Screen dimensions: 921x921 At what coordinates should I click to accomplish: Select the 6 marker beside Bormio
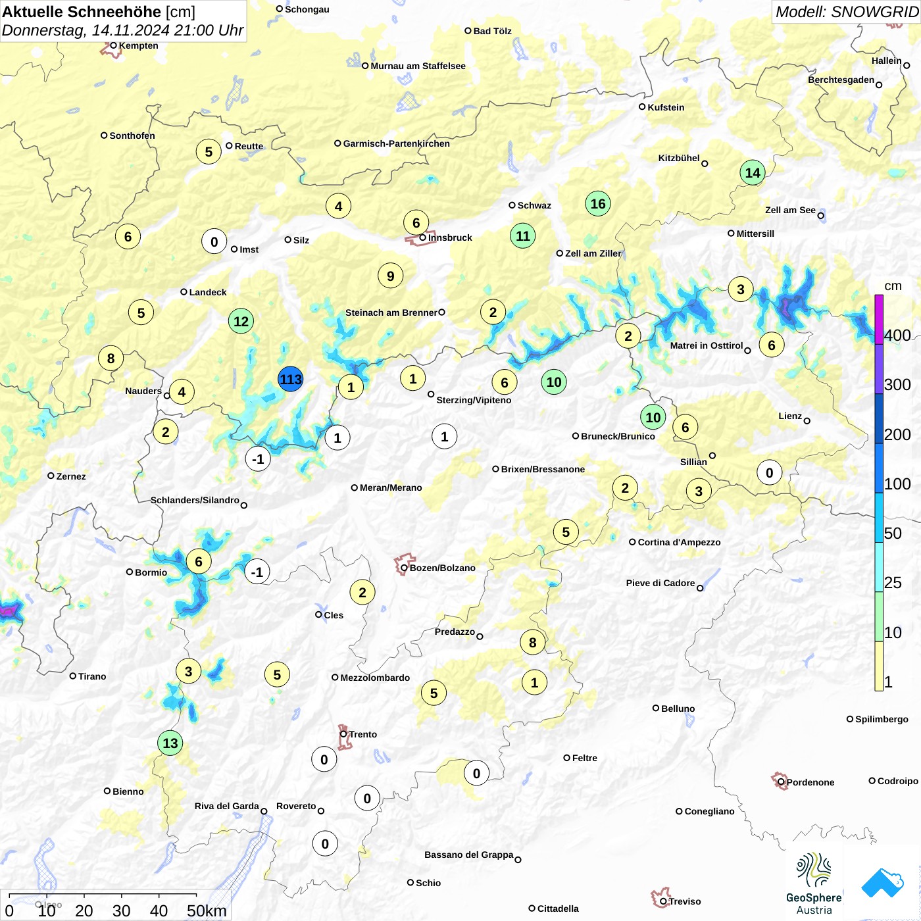(199, 562)
